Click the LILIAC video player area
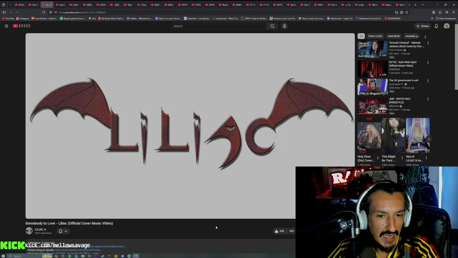The image size is (458, 258). [190, 126]
